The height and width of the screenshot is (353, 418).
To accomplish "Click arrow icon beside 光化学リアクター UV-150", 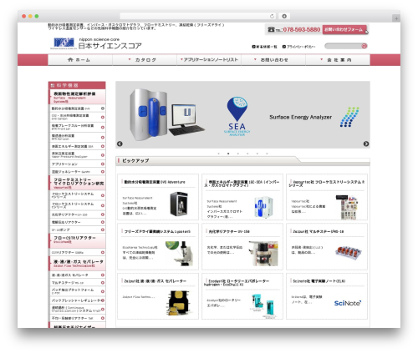I will point(103,214).
